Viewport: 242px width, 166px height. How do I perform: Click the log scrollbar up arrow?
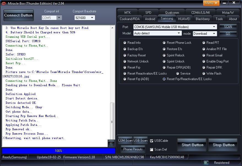coord(112,28)
